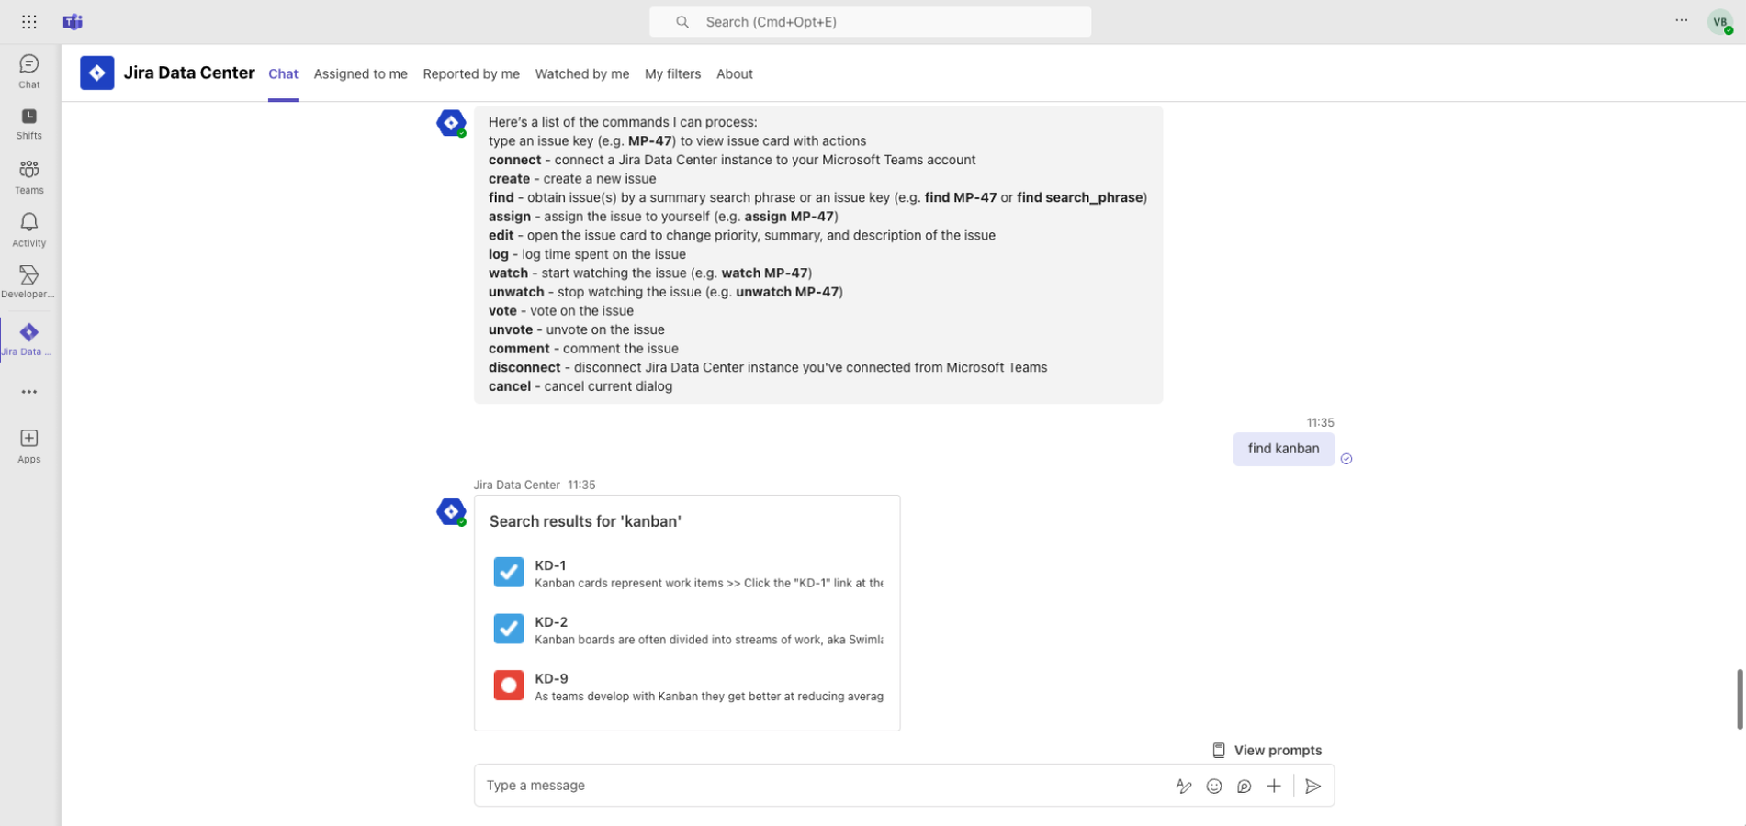This screenshot has width=1746, height=826.
Task: Click the View prompts button
Action: coord(1267,751)
